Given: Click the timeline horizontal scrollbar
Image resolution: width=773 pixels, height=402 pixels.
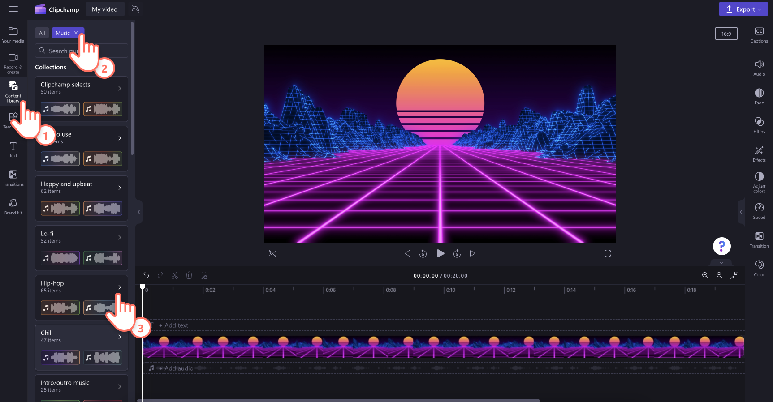Looking at the screenshot, I should point(338,400).
